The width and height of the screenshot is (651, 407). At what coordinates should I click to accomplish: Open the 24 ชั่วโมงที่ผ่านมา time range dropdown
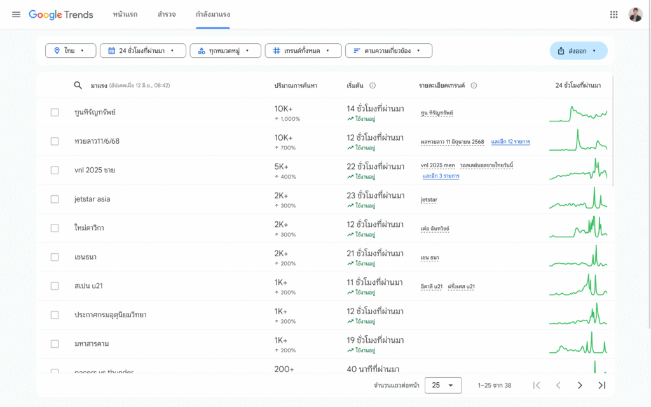pos(143,51)
